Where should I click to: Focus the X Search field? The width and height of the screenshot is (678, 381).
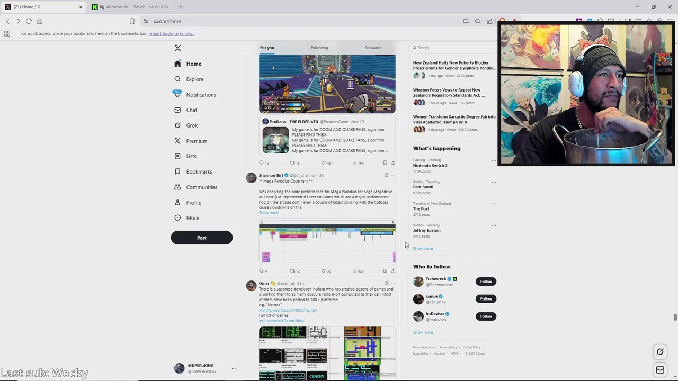click(x=453, y=48)
